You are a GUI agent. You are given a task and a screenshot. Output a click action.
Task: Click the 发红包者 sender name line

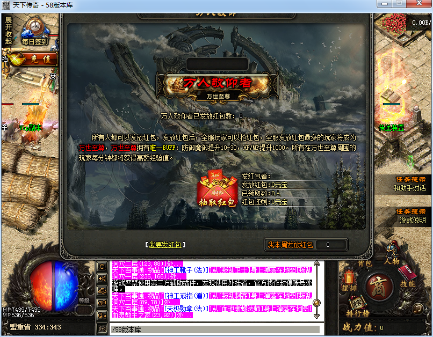[x=256, y=176]
